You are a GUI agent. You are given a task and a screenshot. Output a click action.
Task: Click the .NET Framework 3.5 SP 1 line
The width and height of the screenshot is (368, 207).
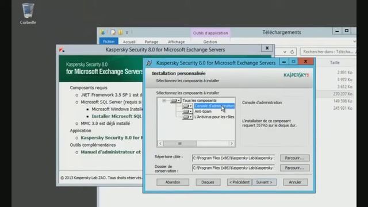112,95
